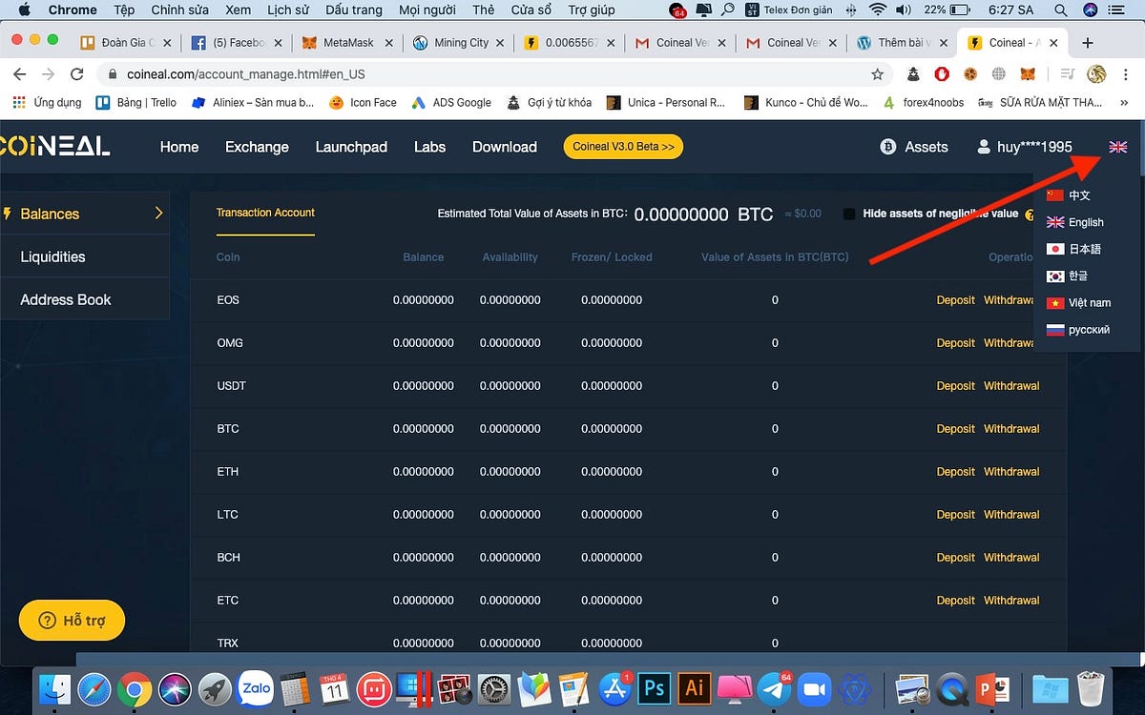
Task: Check the Hide assets of negligible value box
Action: click(849, 214)
